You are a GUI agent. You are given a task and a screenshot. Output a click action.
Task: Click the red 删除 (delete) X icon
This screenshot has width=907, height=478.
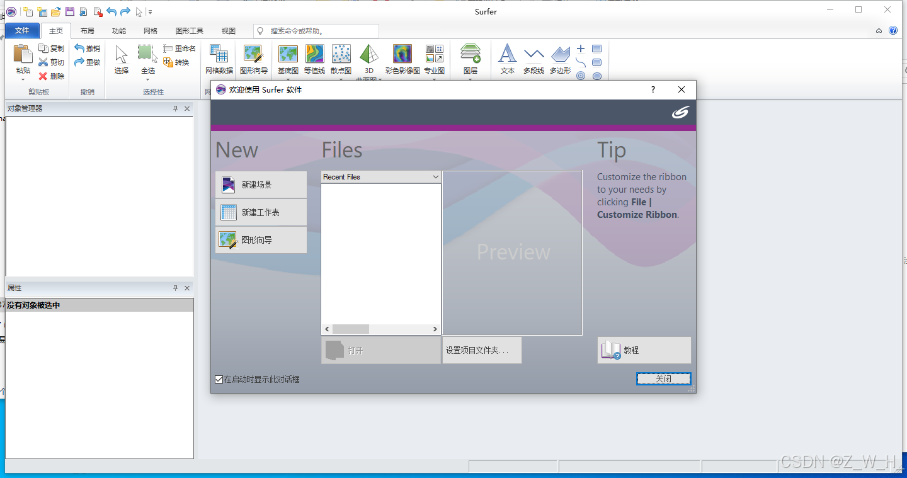point(43,76)
